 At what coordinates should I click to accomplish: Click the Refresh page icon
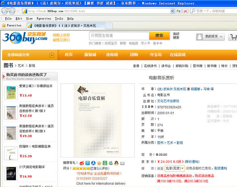178,11
